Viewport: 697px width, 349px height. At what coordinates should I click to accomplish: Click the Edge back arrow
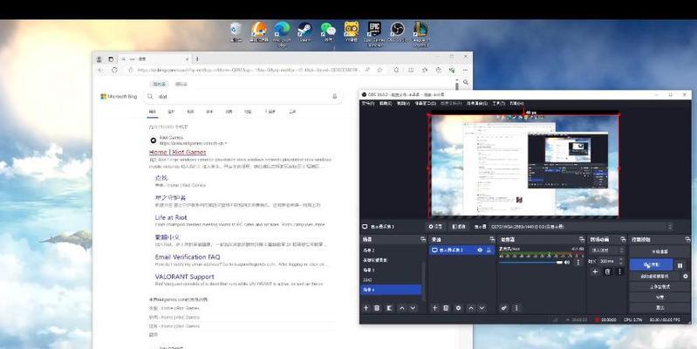[100, 71]
